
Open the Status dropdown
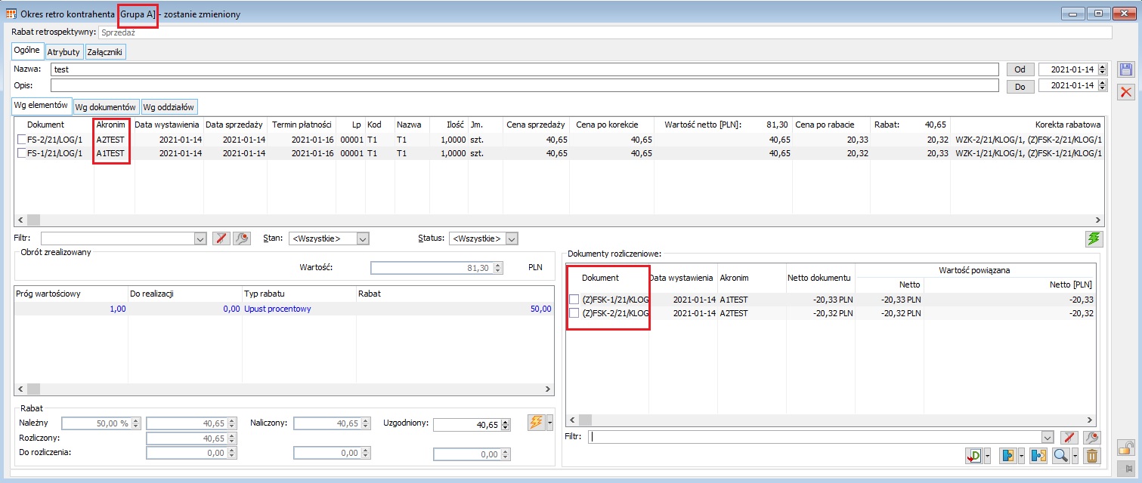(512, 238)
